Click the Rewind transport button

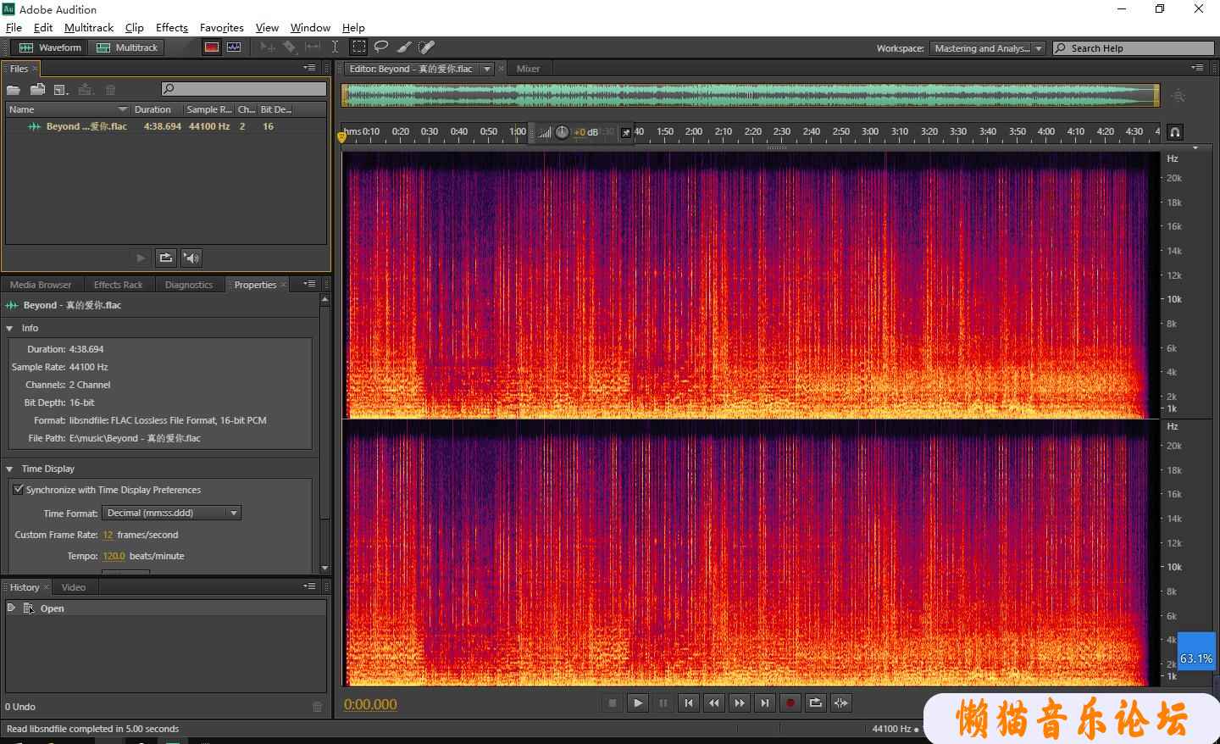coord(714,702)
